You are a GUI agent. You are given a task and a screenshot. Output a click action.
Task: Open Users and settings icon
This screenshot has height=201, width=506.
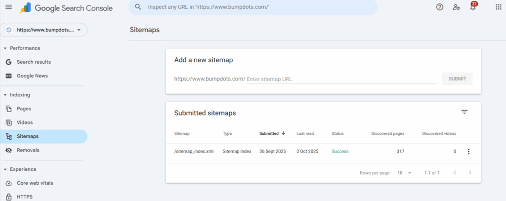click(456, 7)
